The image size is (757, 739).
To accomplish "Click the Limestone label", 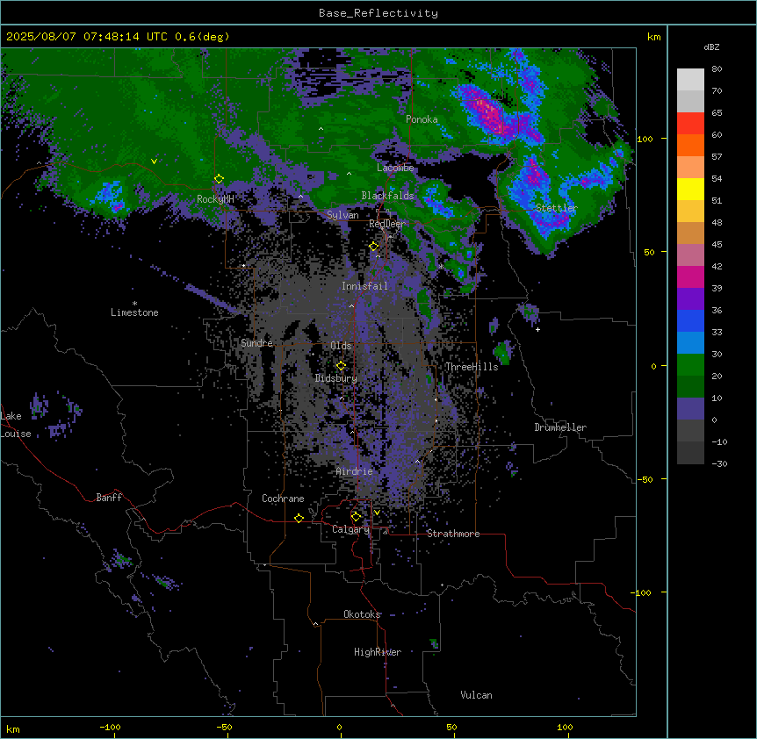I will pyautogui.click(x=134, y=312).
